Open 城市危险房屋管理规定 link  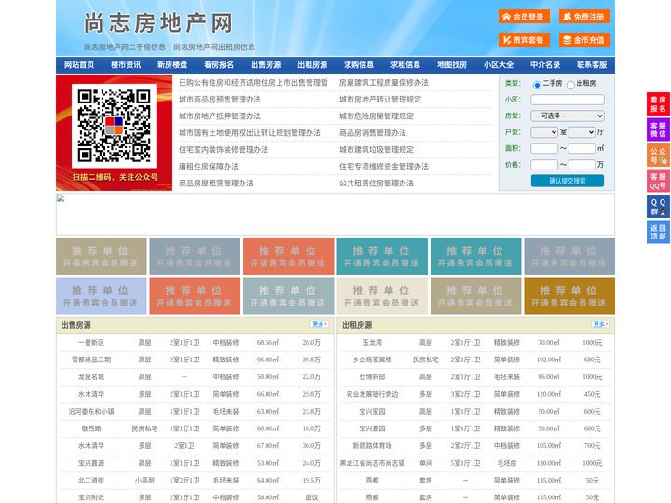[377, 116]
